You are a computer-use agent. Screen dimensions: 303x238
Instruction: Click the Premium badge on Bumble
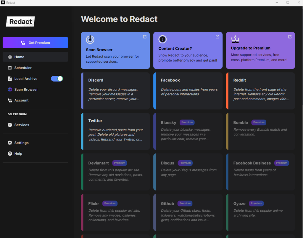[x=259, y=122]
